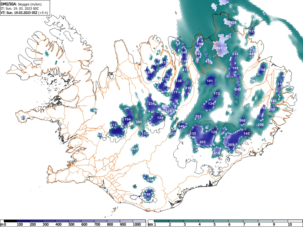Click the visibility value 134
Screen dimensions: 303x227
pos(211,104)
